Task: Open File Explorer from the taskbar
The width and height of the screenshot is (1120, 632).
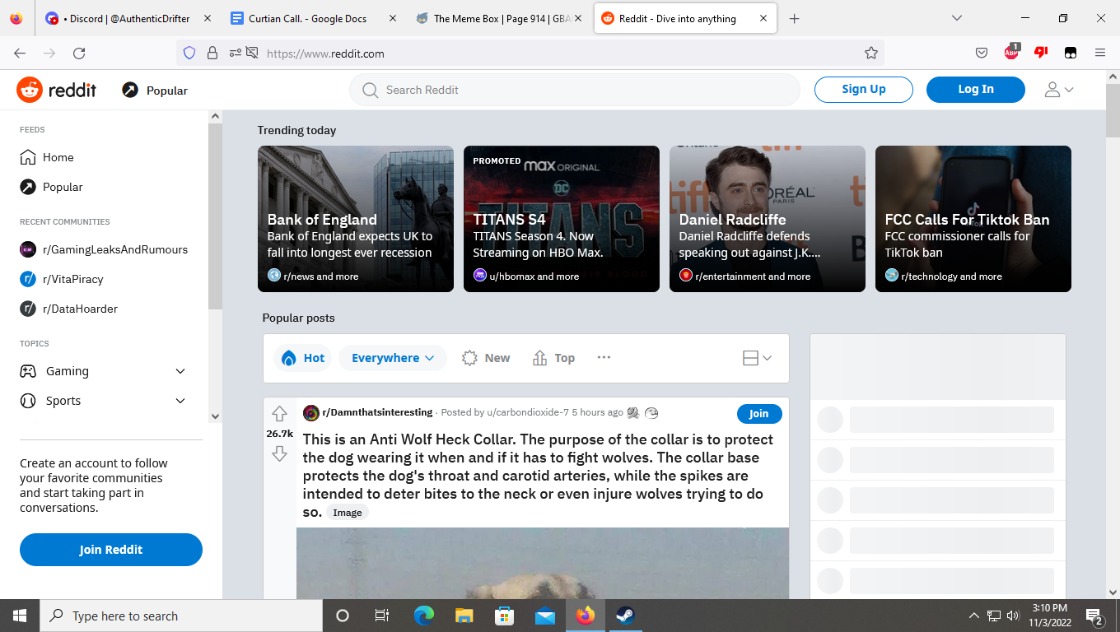Action: (x=464, y=616)
